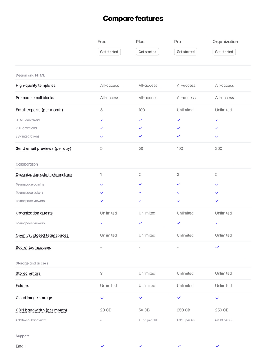Click the PDF download checkmark under Plus
Image resolution: width=266 pixels, height=363 pixels.
(x=140, y=128)
